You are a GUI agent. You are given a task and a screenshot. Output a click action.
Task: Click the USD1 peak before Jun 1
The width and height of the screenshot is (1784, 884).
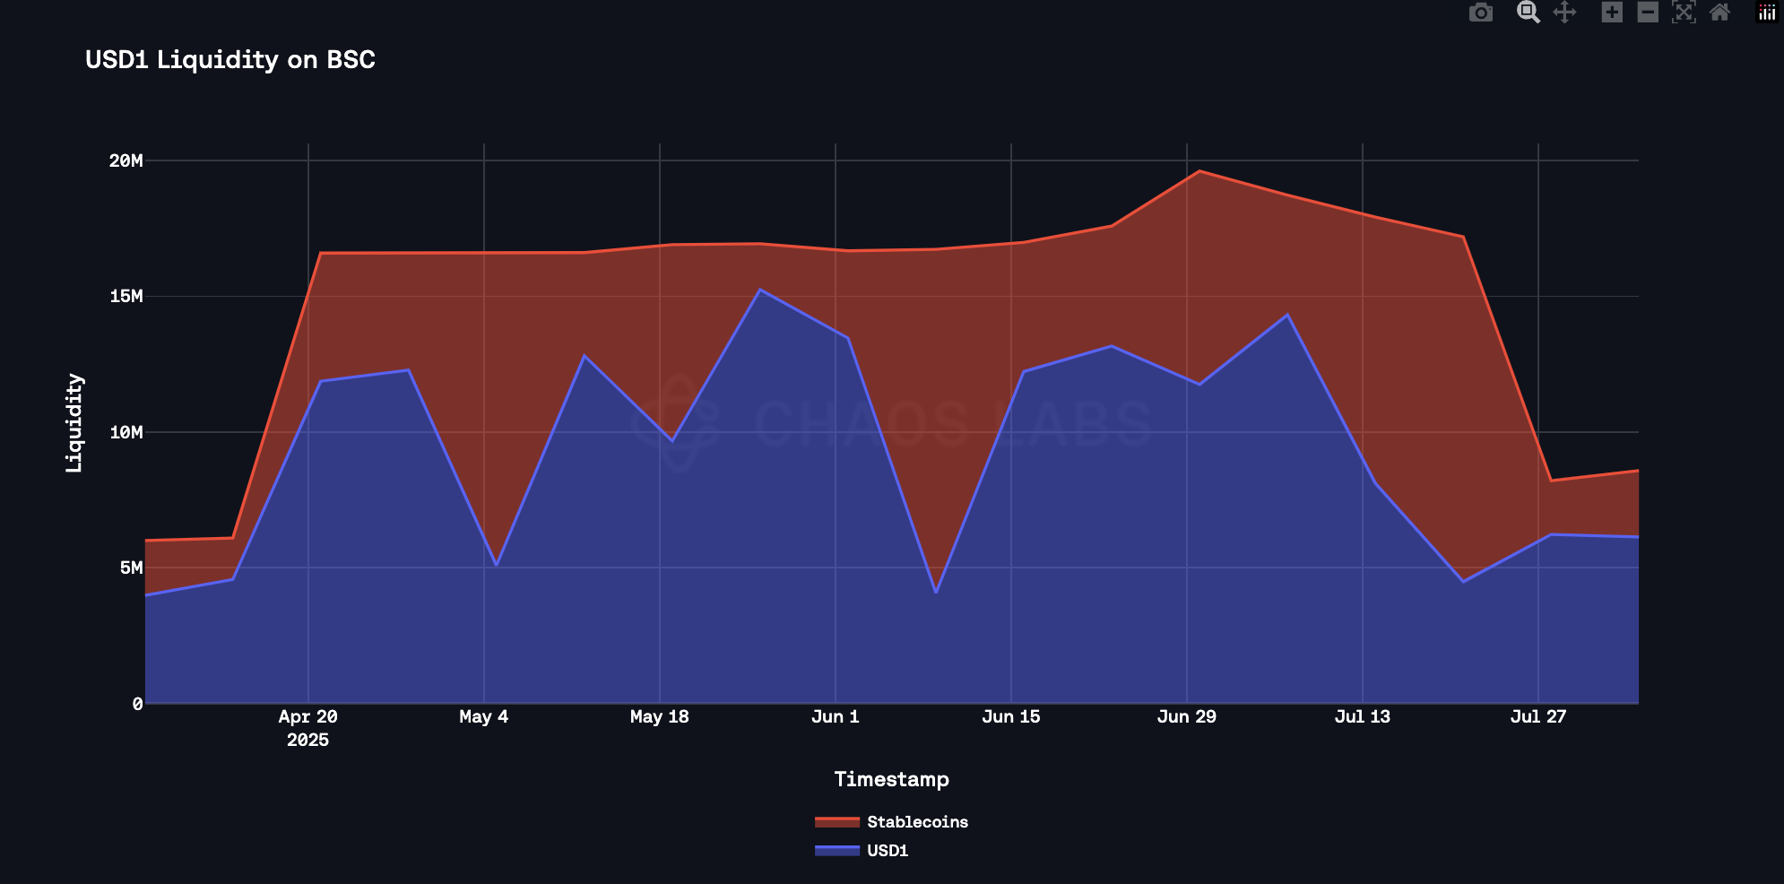[x=760, y=290]
